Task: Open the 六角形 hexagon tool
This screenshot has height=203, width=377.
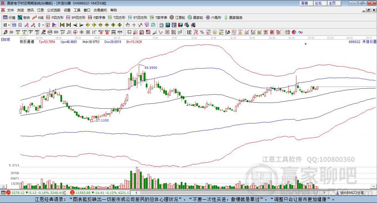Action: tap(214, 18)
